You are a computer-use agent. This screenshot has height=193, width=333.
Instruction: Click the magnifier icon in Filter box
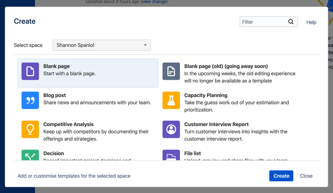291,22
